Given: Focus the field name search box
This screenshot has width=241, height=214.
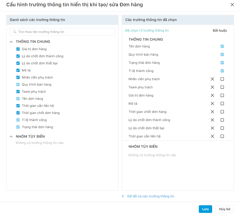Looking at the screenshot, I should click(x=62, y=32).
